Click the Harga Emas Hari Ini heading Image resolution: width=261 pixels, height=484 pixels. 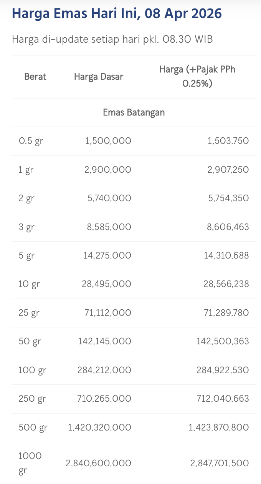(117, 14)
